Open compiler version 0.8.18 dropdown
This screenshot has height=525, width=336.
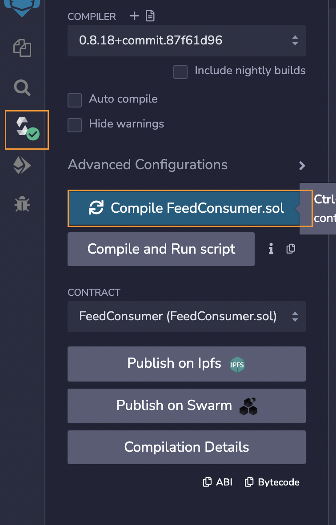click(x=187, y=41)
